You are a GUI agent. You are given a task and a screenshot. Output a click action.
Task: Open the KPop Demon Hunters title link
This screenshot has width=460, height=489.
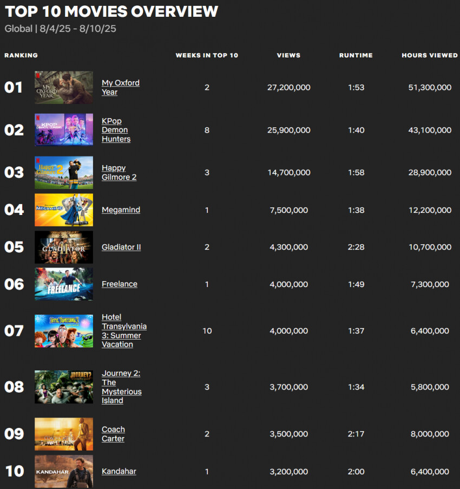116,130
